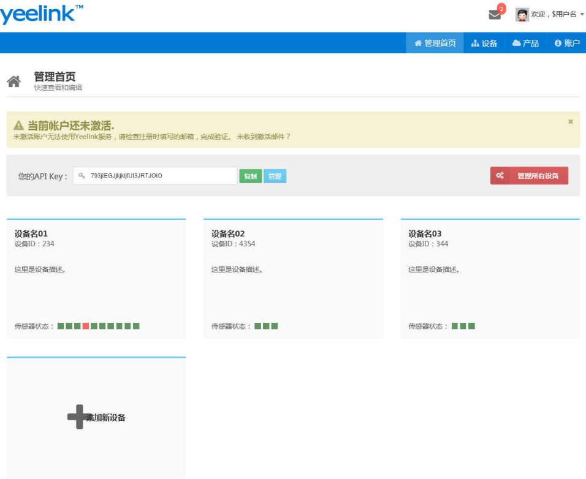Expand the $用户名 user dropdown

point(555,13)
